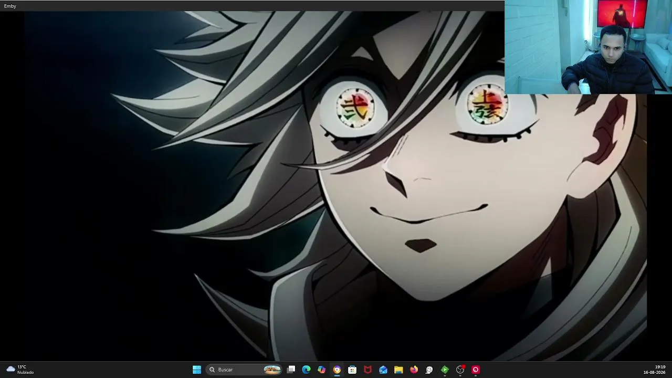This screenshot has height=378, width=672.
Task: Launch Microsoft Edge from the taskbar
Action: [x=306, y=370]
